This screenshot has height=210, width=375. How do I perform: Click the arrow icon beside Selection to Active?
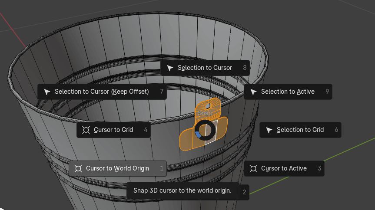coord(253,92)
